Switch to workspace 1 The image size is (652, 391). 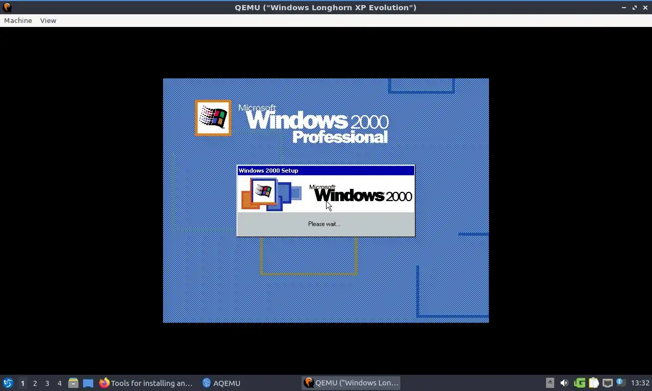[22, 383]
